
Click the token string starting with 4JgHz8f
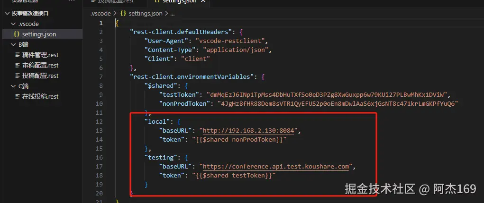coord(338,104)
